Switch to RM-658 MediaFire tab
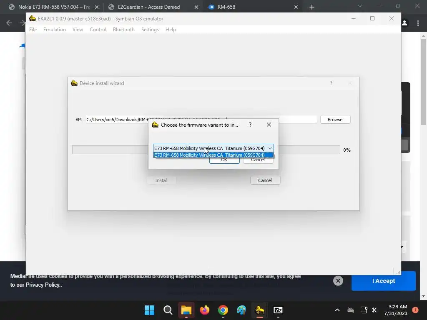 (226, 7)
